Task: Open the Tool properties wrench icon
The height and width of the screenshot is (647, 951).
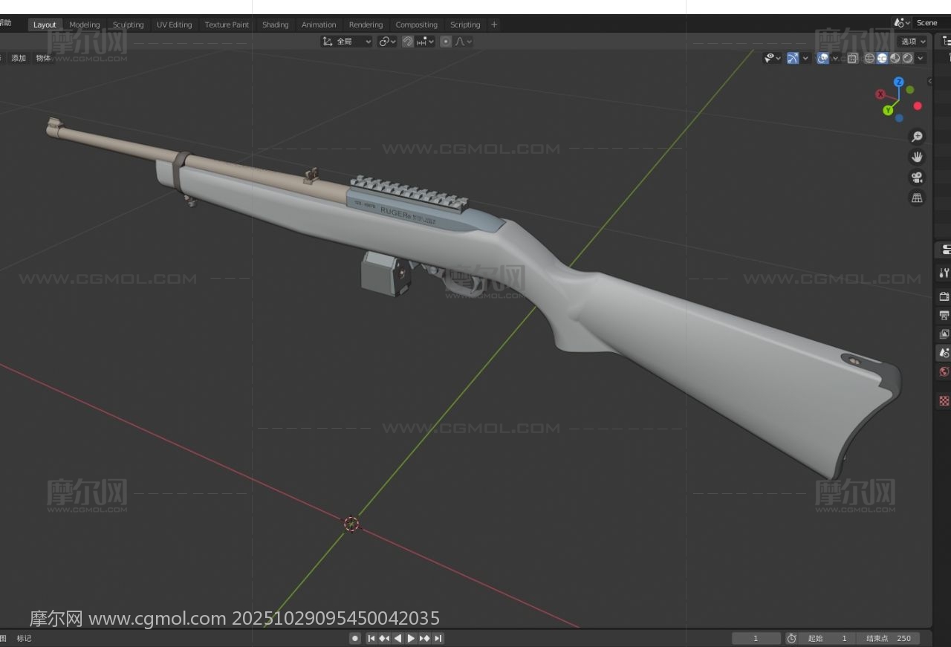Action: (944, 273)
